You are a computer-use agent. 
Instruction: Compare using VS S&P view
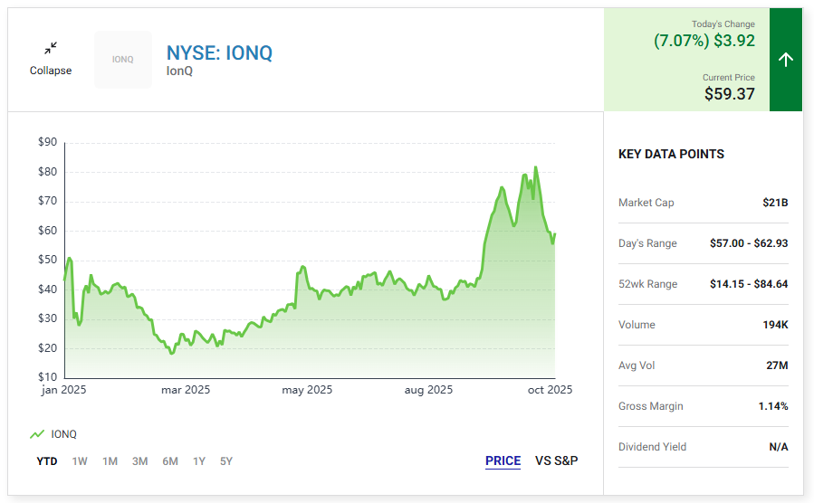[x=557, y=460]
